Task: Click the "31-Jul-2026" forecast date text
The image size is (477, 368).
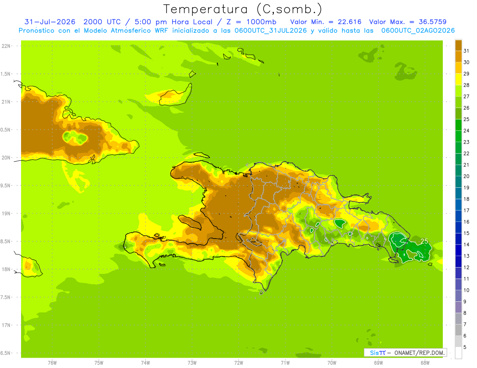Action: click(50, 21)
